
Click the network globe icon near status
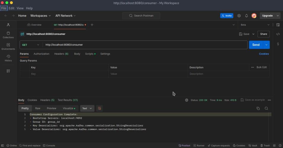coord(186,100)
